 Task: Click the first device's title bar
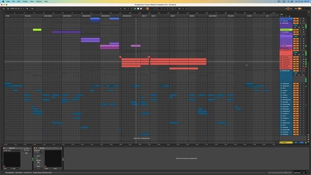click(x=17, y=148)
